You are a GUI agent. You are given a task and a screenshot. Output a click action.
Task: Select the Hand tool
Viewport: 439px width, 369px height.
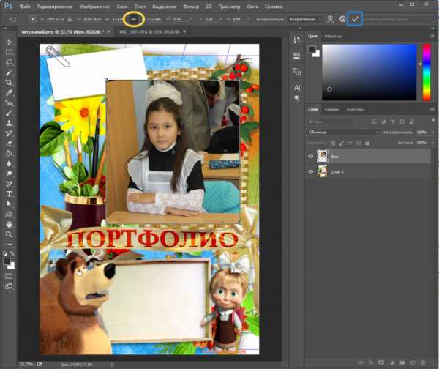point(9,224)
